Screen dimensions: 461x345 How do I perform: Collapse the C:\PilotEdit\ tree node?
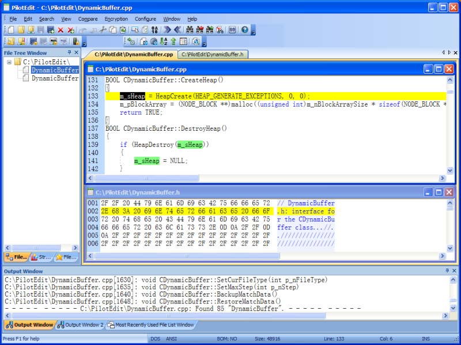9,62
